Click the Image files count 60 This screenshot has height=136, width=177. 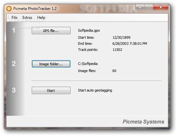[114, 71]
